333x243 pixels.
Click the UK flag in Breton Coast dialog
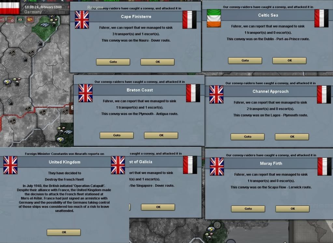tap(86, 93)
